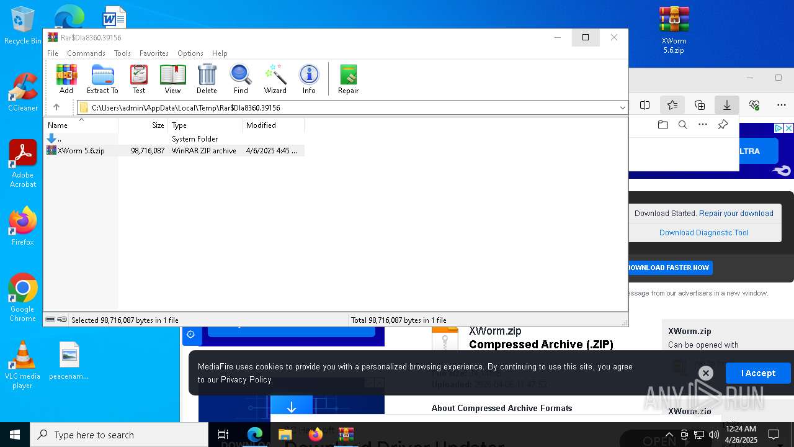Click the drive icon in WinRAR status bar
Screen dimensions: 794x447
point(50,320)
